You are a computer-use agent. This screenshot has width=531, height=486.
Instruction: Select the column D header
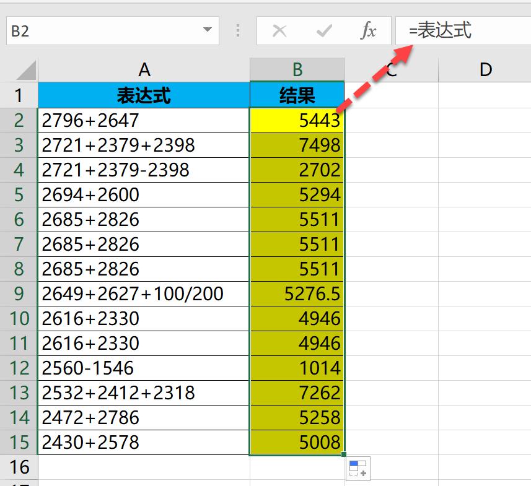point(484,69)
